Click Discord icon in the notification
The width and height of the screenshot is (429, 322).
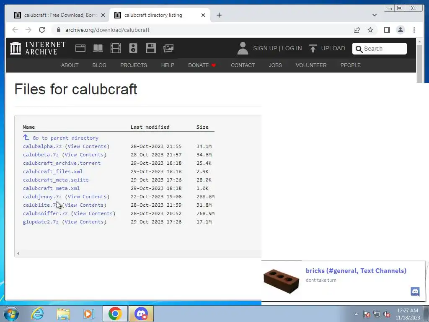415,291
